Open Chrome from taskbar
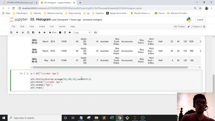215x121 pixels. point(120,118)
